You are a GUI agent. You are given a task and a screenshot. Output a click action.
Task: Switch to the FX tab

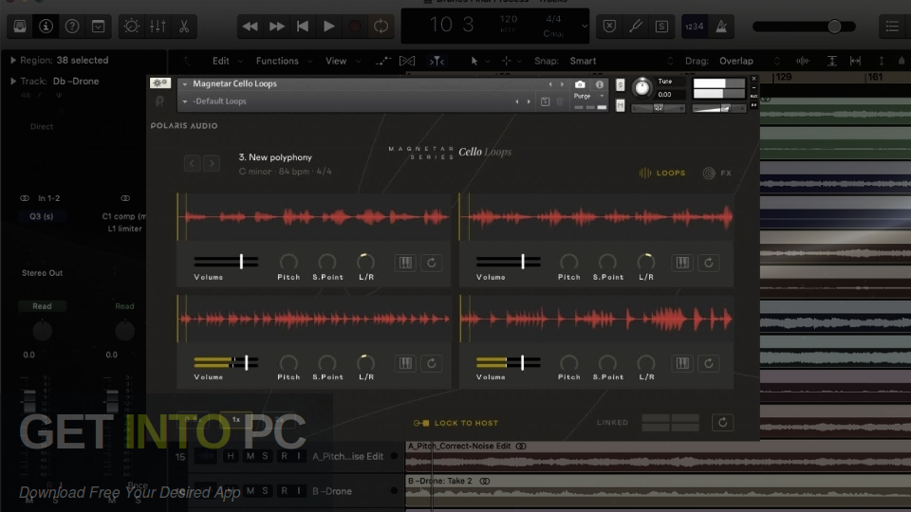pos(717,173)
